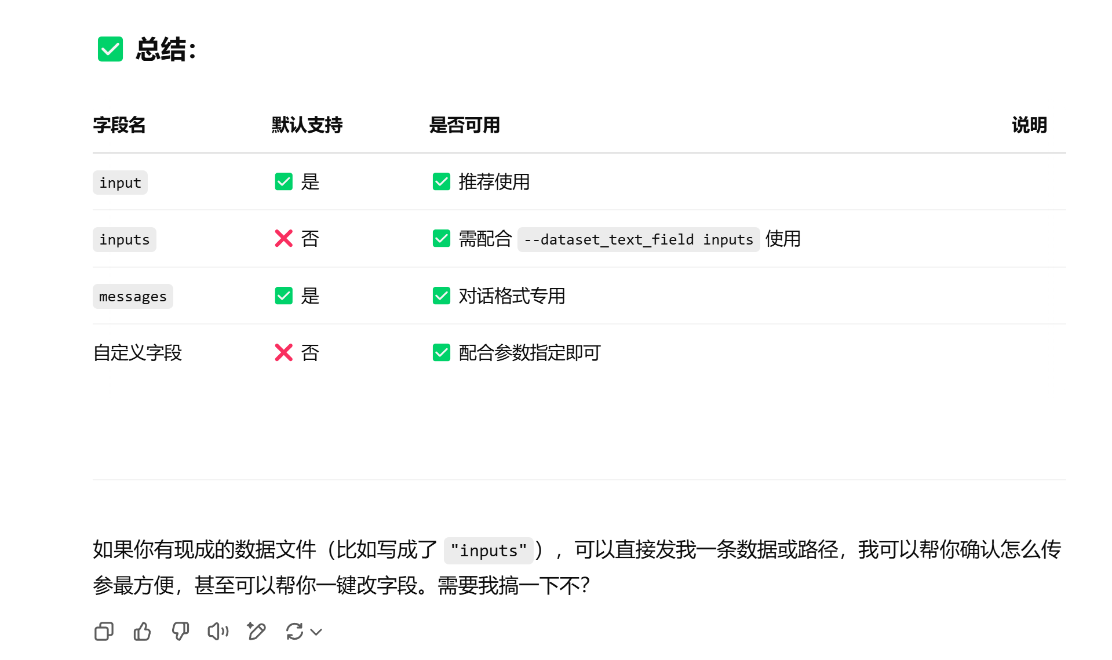This screenshot has width=1112, height=660.
Task: Click the --dataset_text_field inputs code snippet
Action: pyautogui.click(x=638, y=239)
